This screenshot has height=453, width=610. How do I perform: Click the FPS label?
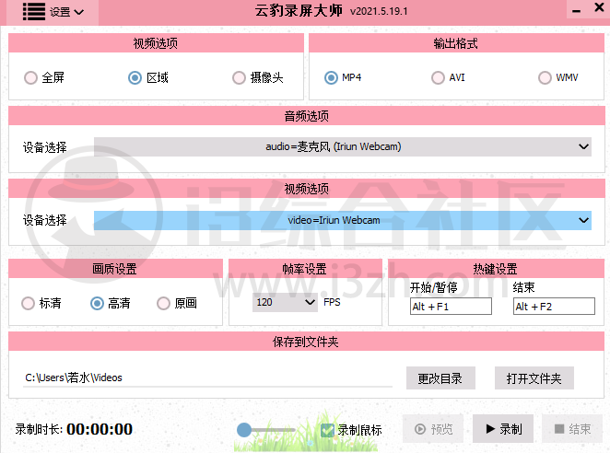click(x=332, y=302)
